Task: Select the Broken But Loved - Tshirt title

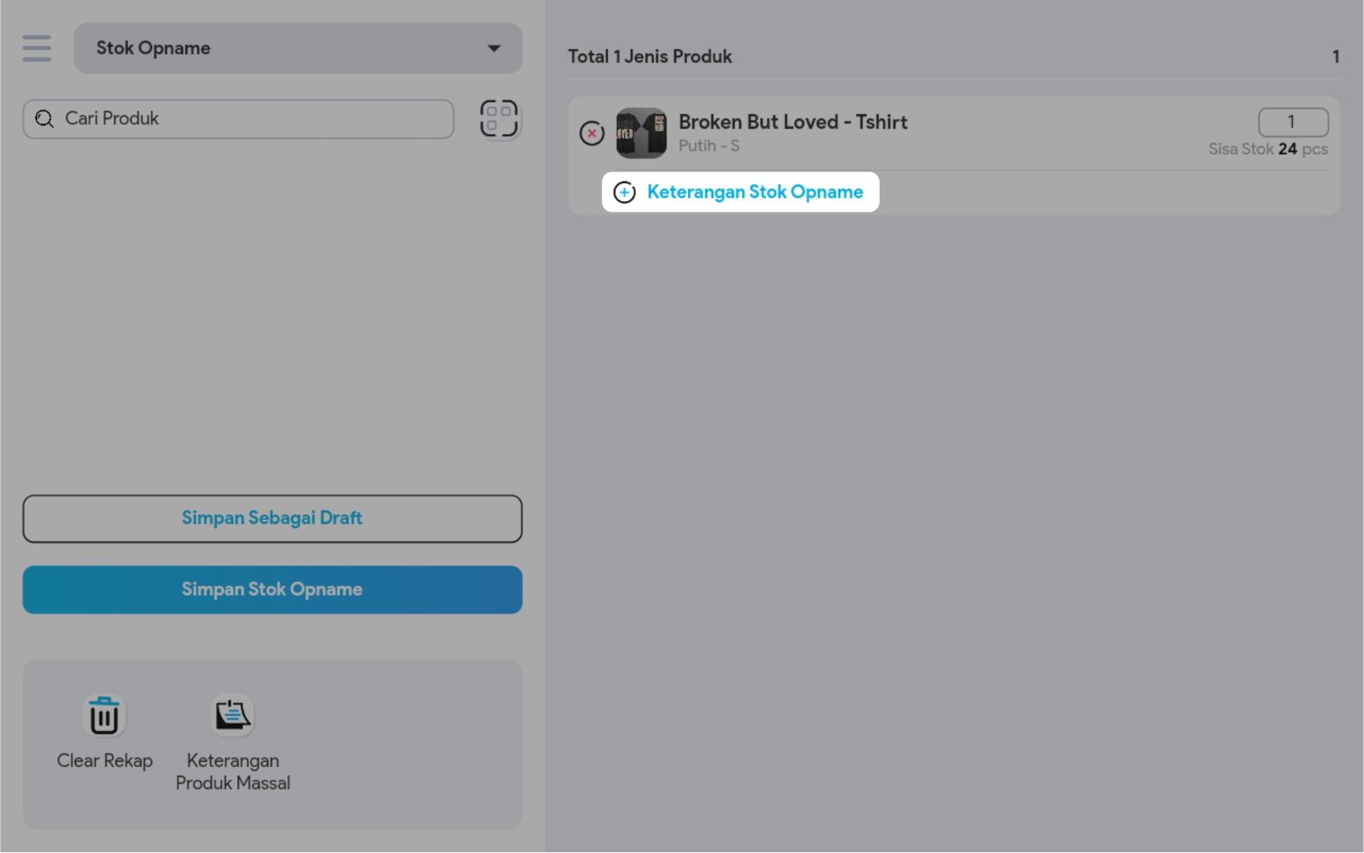Action: [793, 122]
